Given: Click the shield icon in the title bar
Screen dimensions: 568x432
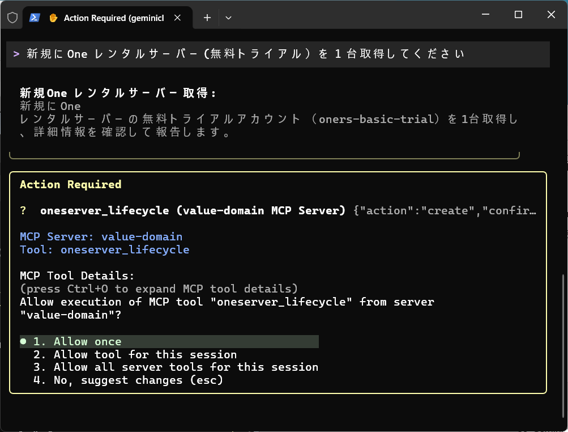Looking at the screenshot, I should point(12,18).
